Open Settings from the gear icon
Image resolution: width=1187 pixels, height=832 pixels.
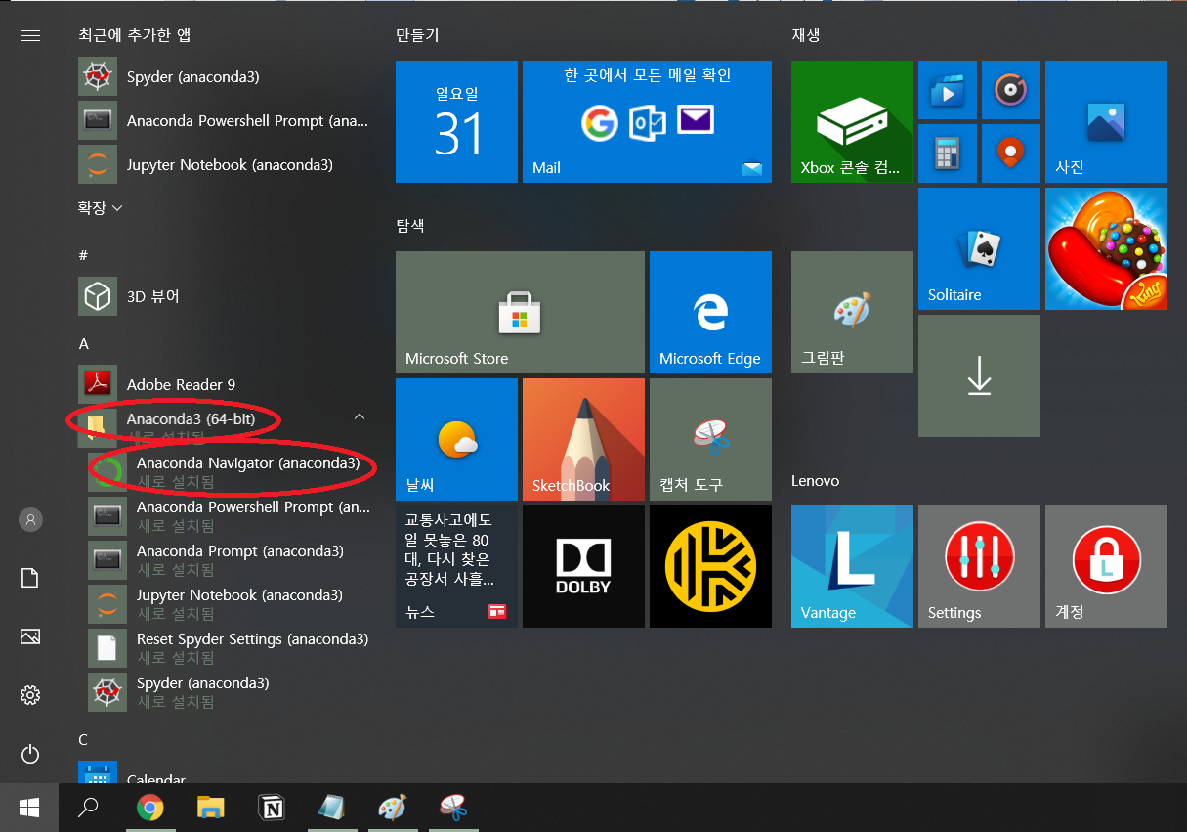coord(30,695)
